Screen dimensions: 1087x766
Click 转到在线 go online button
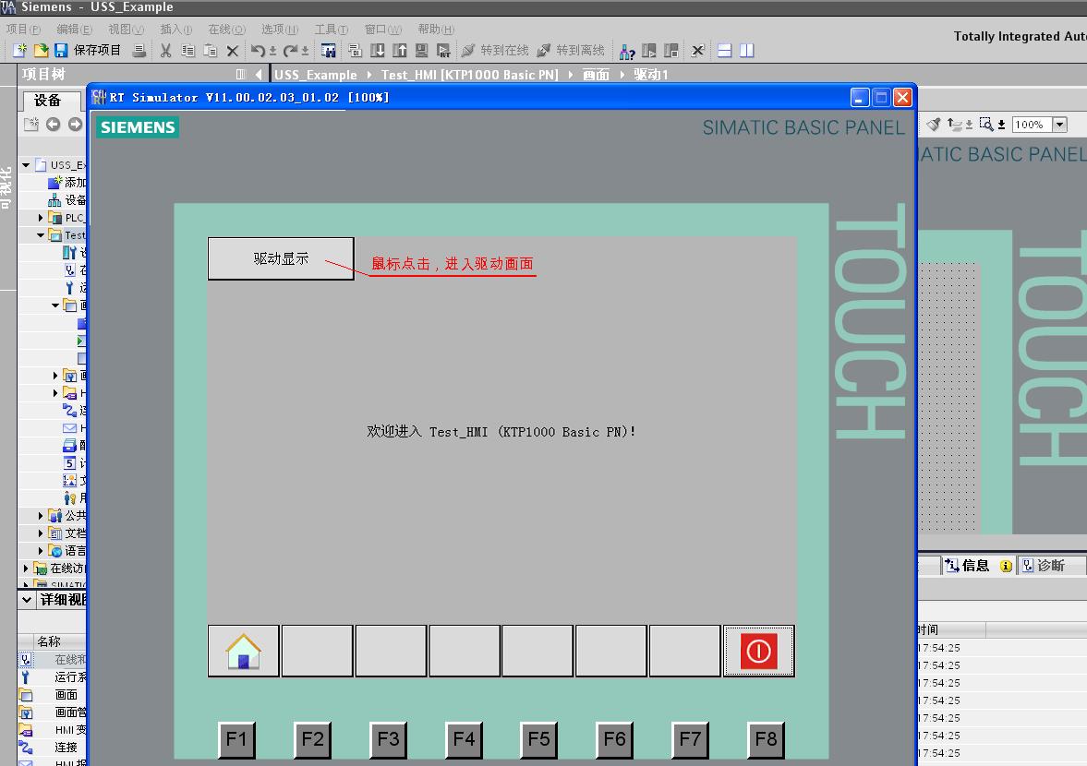coord(495,50)
